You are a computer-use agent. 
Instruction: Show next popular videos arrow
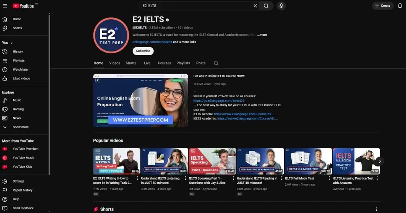[x=380, y=161]
